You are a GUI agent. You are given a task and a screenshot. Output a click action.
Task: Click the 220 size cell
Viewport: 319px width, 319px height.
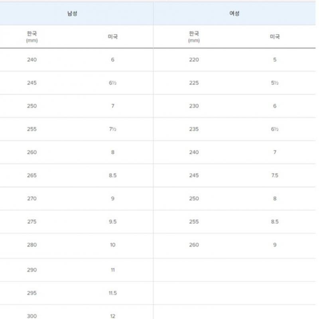[194, 60]
